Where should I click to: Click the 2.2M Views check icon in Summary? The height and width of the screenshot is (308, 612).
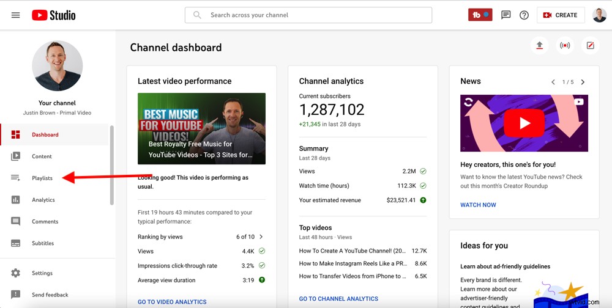(x=423, y=171)
